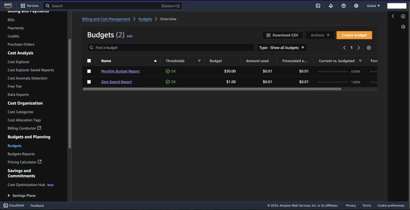This screenshot has height=210, width=410.
Task: Open Monthly Budget Report link
Action: click(120, 71)
